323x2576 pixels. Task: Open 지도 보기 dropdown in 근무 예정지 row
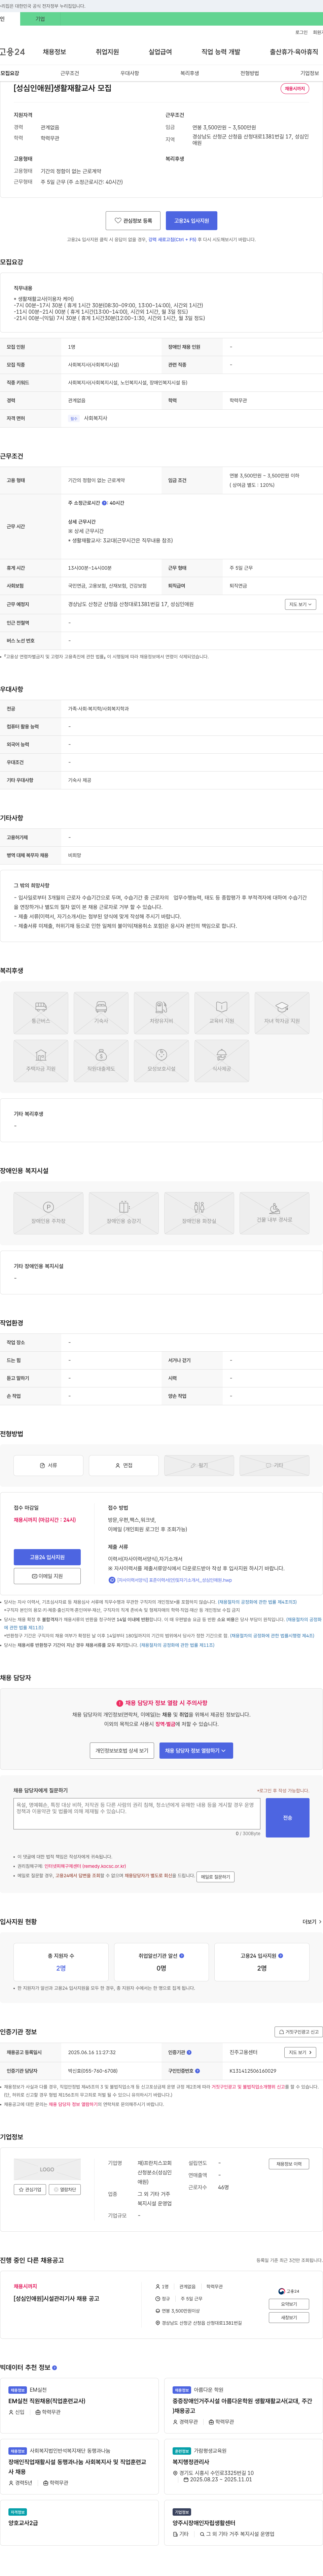click(300, 604)
